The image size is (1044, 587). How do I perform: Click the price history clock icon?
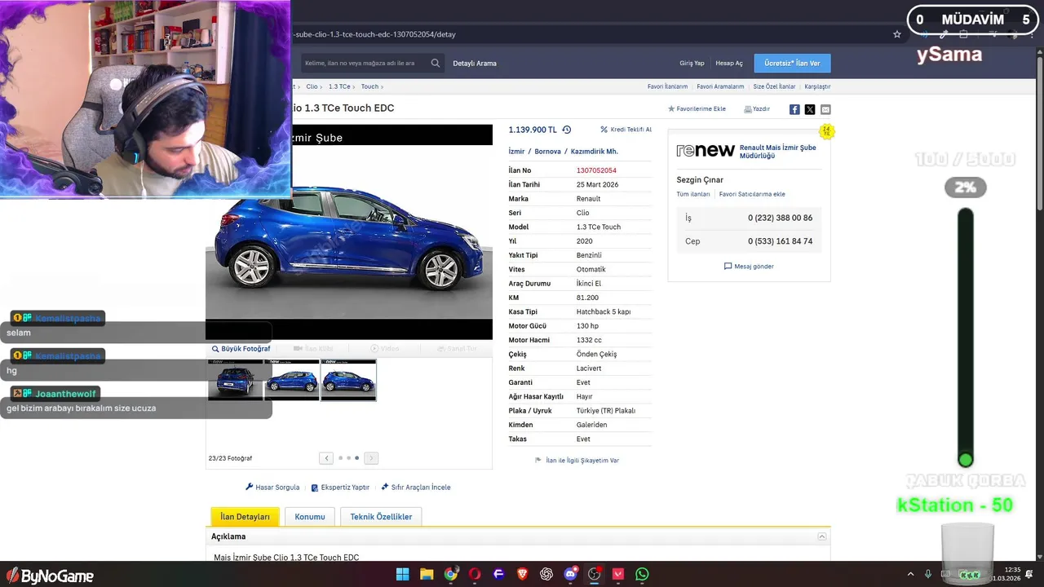(567, 130)
